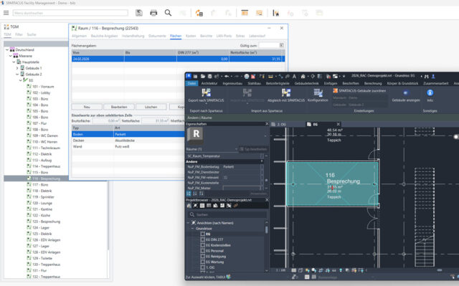Open the Kosten tab
The width and height of the screenshot is (459, 286).
(191, 36)
